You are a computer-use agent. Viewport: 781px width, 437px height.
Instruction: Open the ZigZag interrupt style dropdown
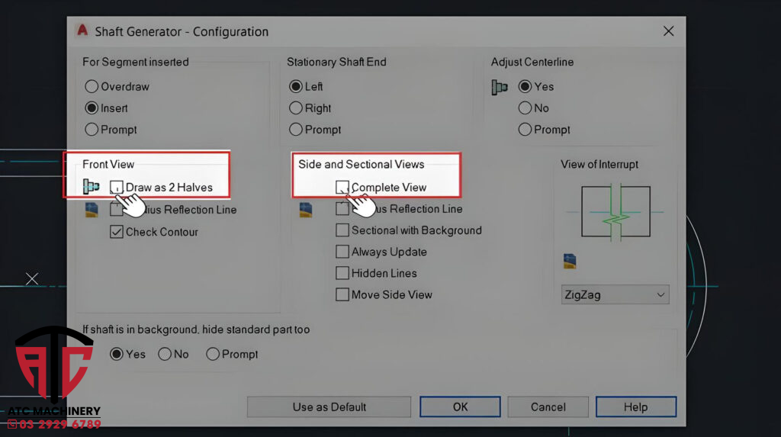click(615, 294)
